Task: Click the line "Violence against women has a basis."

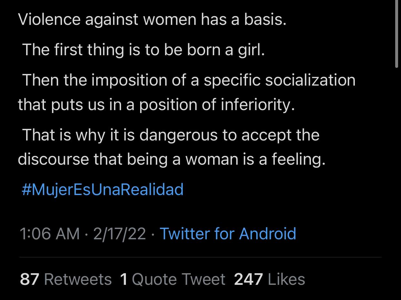Action: [x=152, y=20]
